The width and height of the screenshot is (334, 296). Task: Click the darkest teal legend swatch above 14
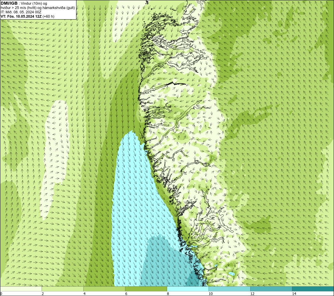pos(313,289)
